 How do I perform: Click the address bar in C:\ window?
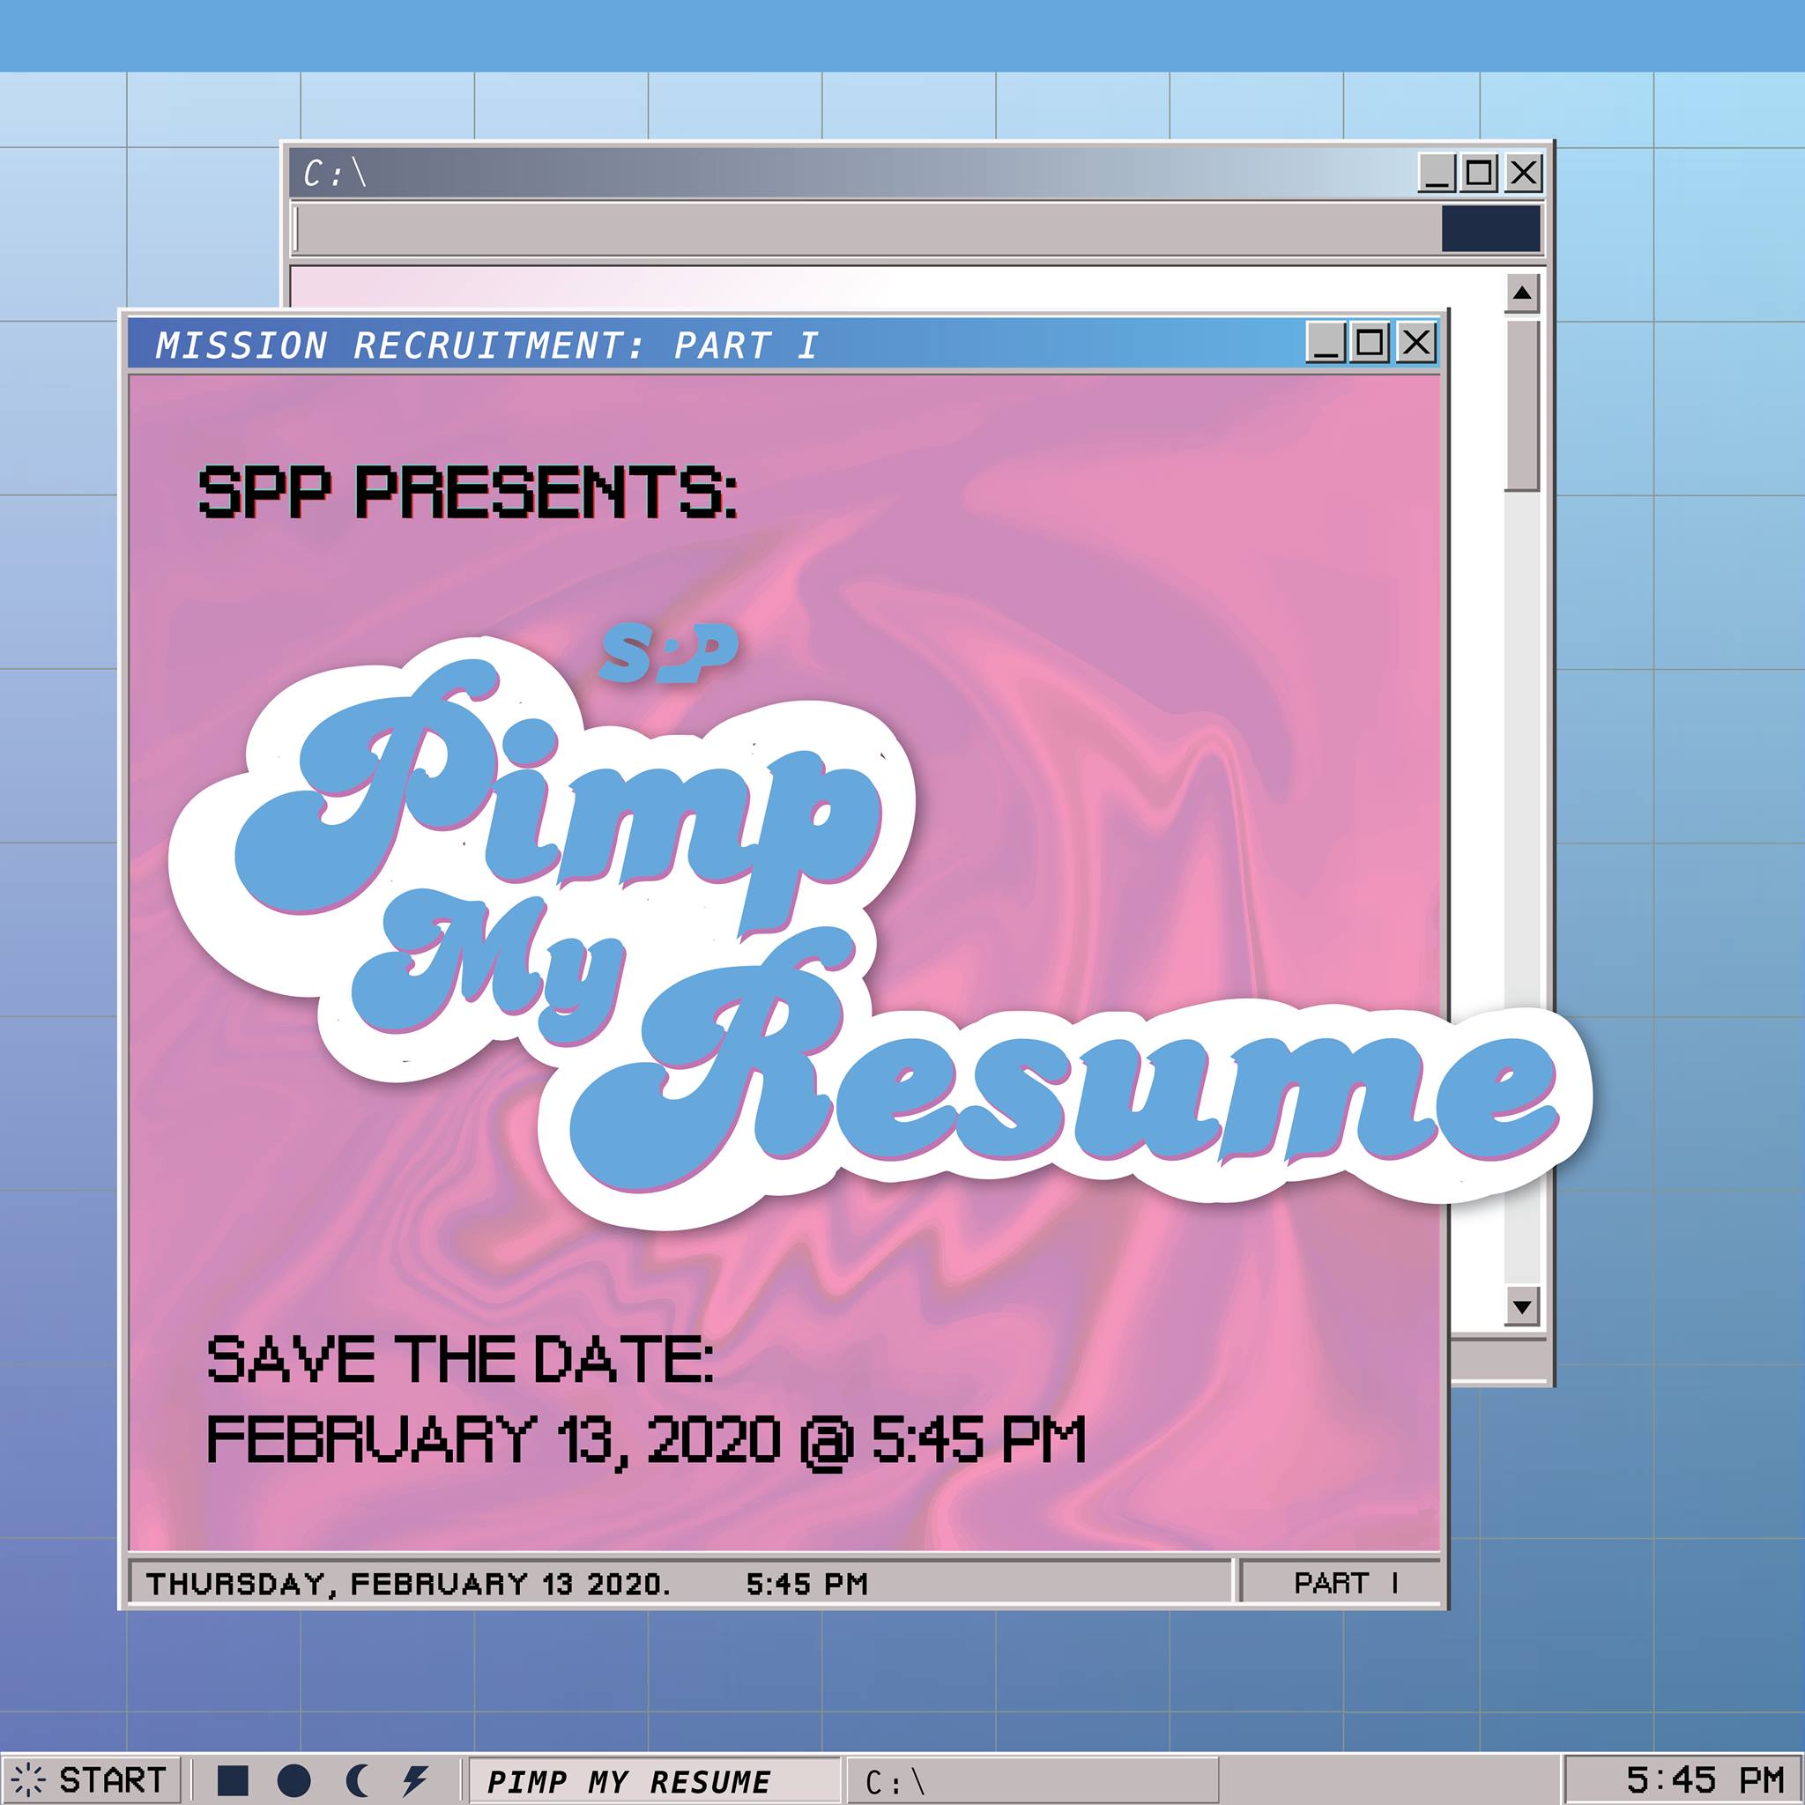tap(865, 229)
